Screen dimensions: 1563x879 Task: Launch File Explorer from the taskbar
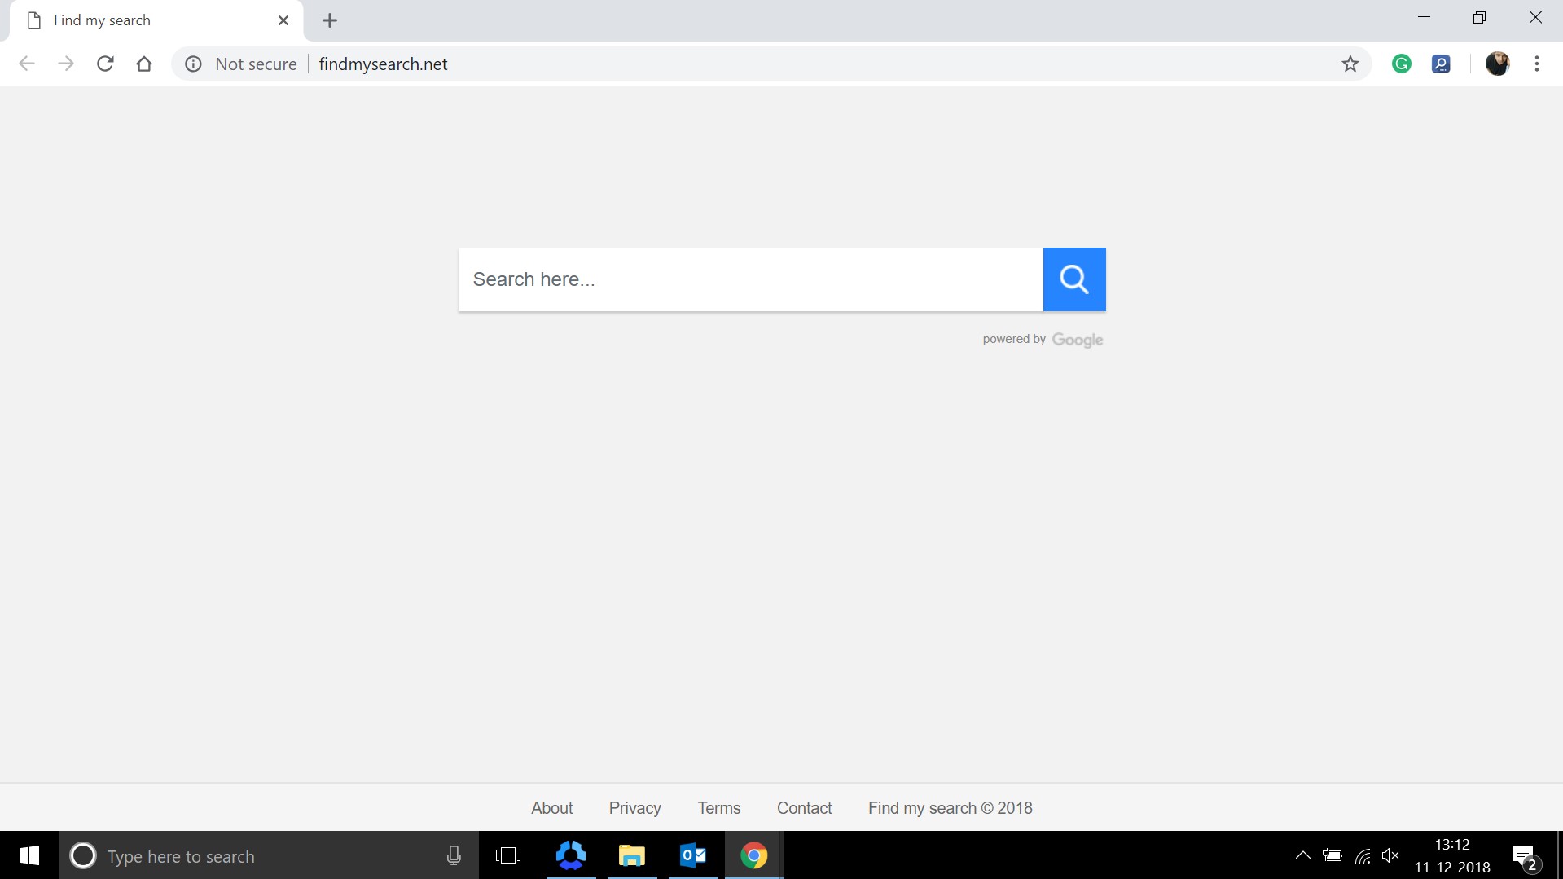pos(631,855)
